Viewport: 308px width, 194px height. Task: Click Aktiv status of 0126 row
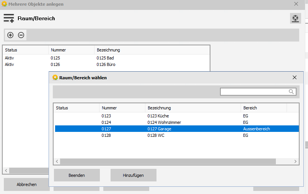coord(10,64)
